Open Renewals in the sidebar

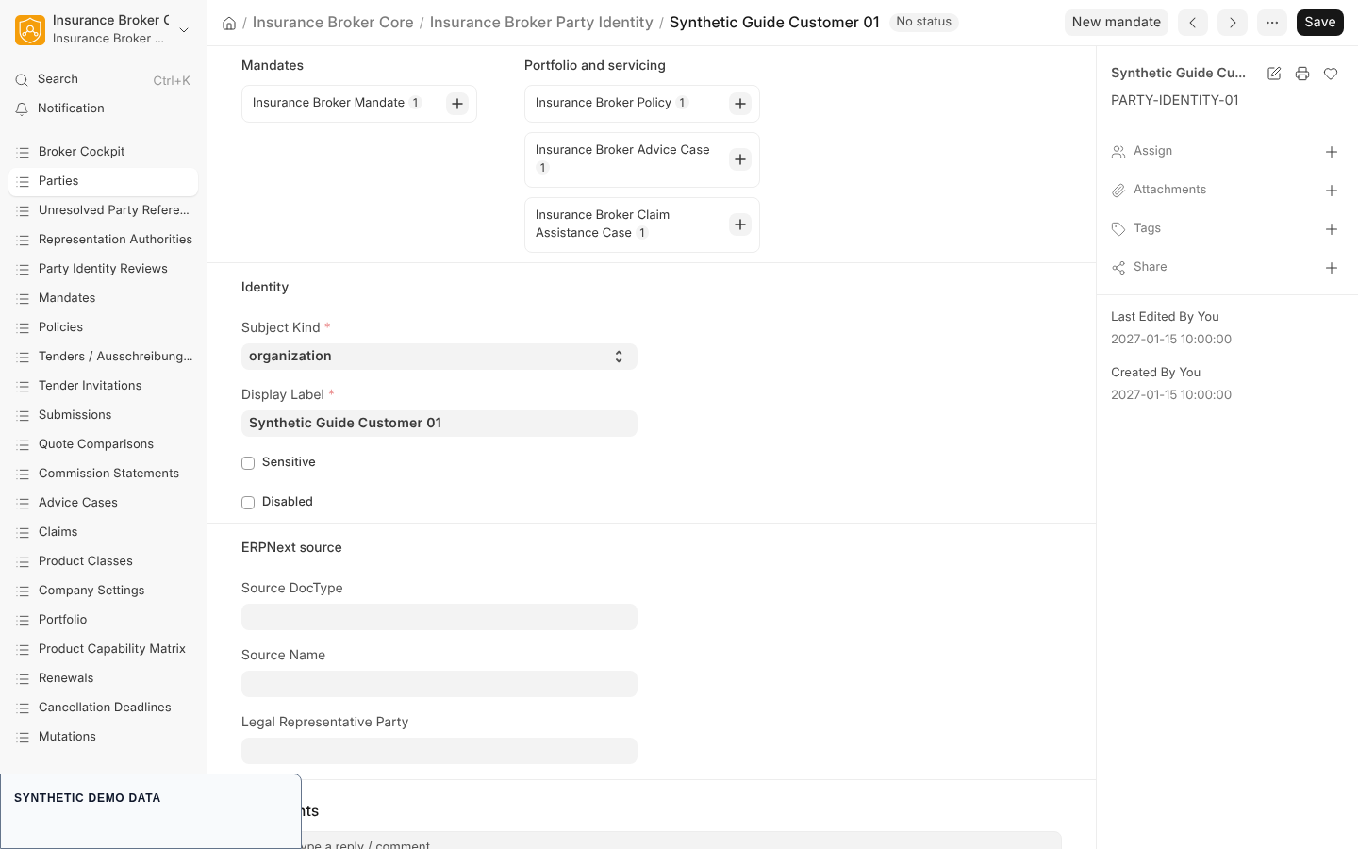pyautogui.click(x=103, y=678)
